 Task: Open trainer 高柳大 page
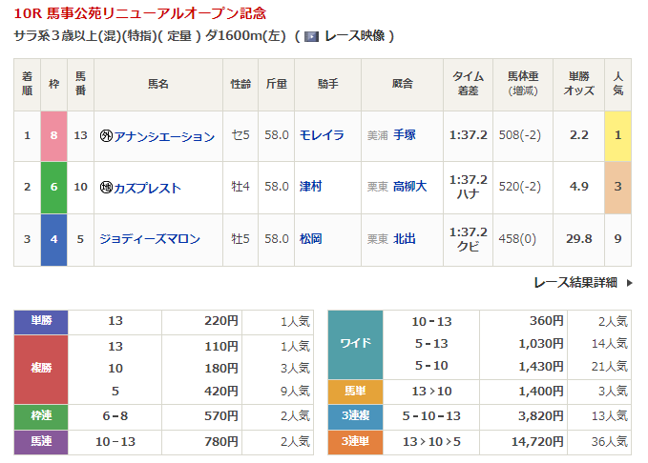[409, 187]
